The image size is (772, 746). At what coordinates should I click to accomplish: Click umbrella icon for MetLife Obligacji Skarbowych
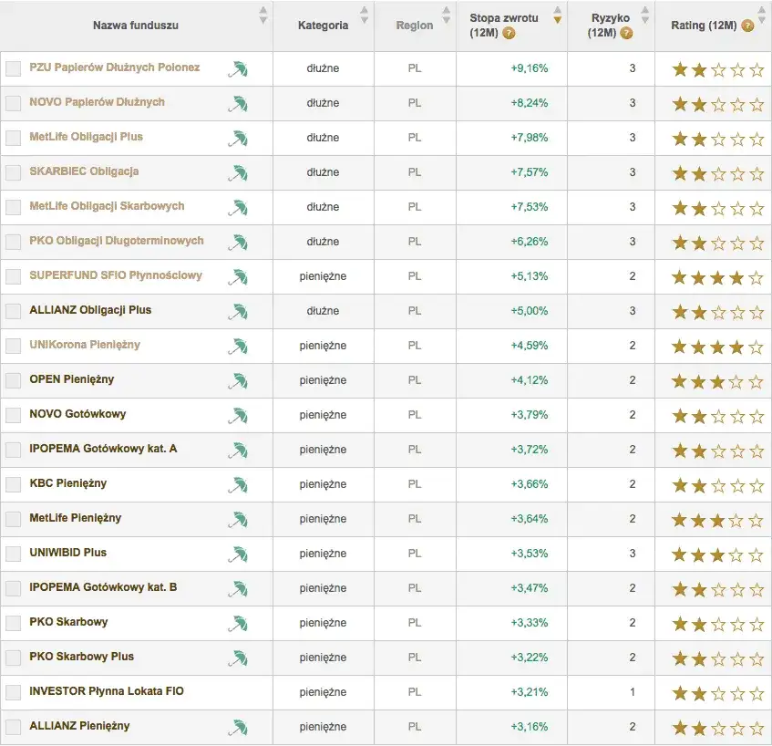click(238, 208)
